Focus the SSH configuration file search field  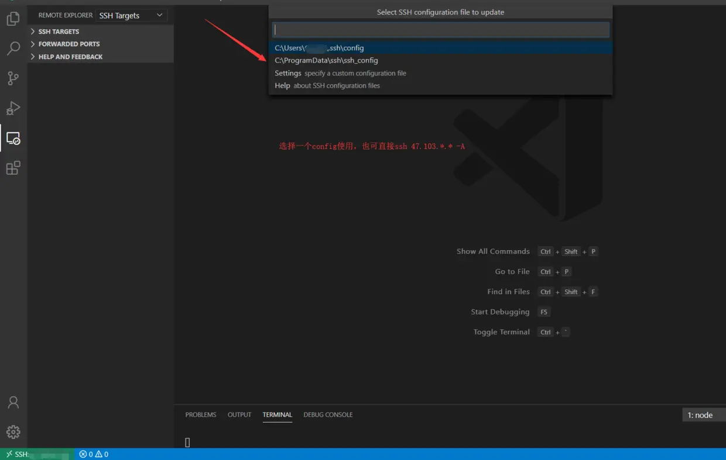[441, 30]
